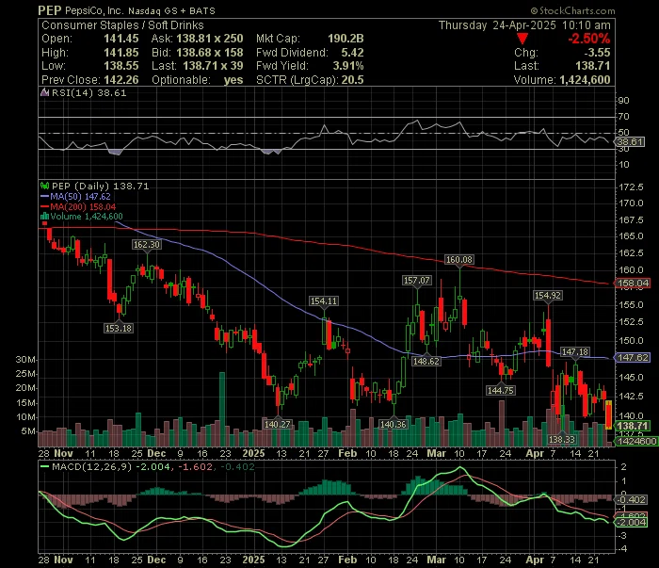Click the MACD green legend line

44,466
